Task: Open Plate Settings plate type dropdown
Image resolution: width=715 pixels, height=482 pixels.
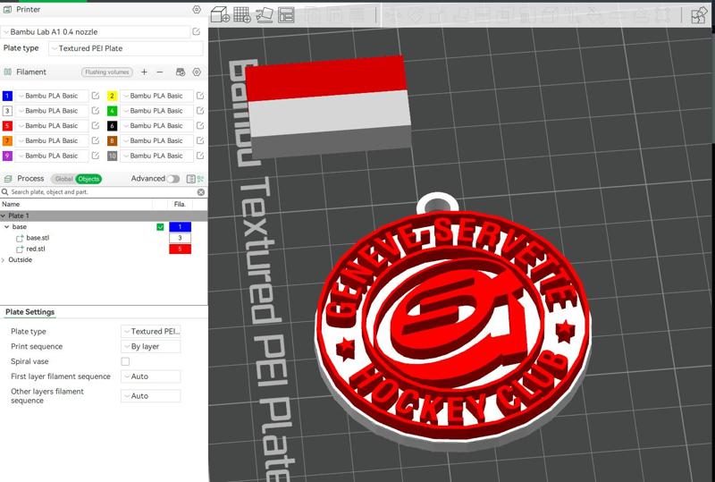Action: (151, 332)
